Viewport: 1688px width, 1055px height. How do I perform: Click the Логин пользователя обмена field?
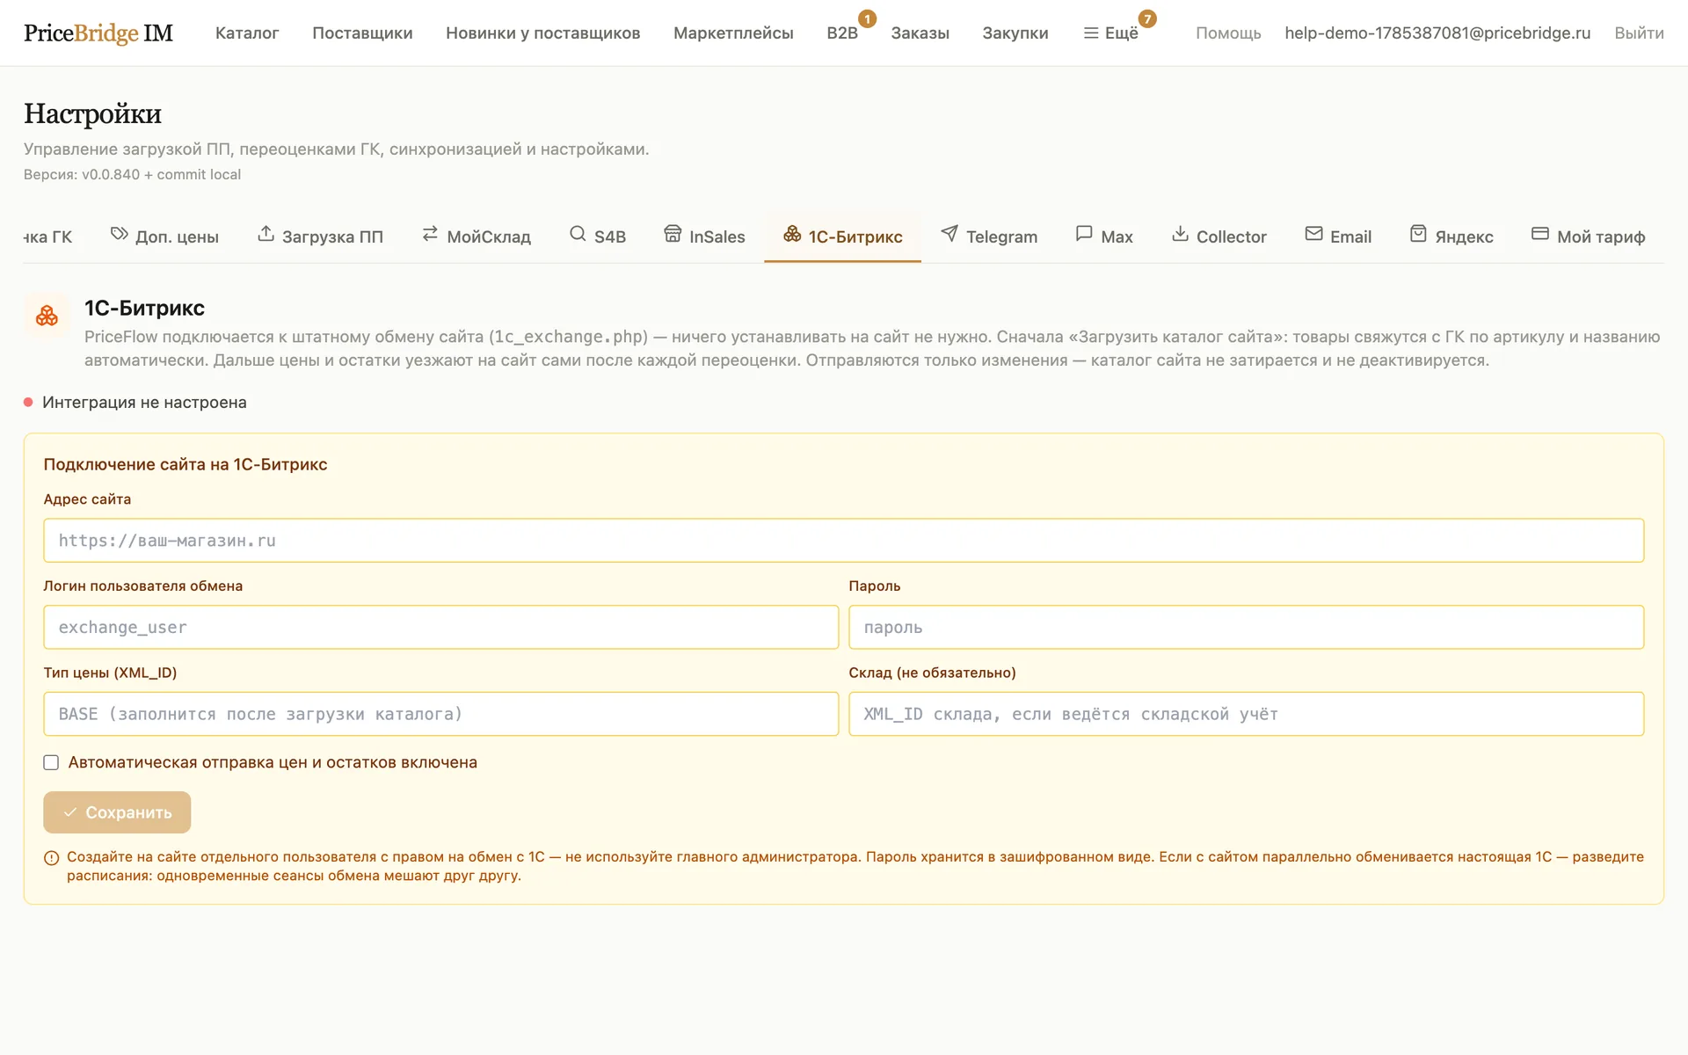pyautogui.click(x=440, y=628)
